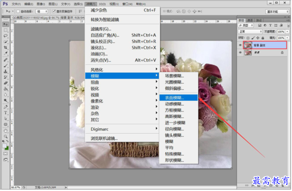
Task: Hide the 背景 副本 layer via its eye
Action: click(x=240, y=45)
